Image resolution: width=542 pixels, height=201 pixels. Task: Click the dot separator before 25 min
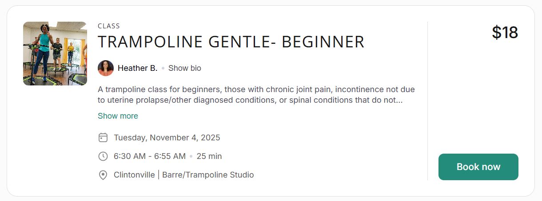[x=191, y=157]
